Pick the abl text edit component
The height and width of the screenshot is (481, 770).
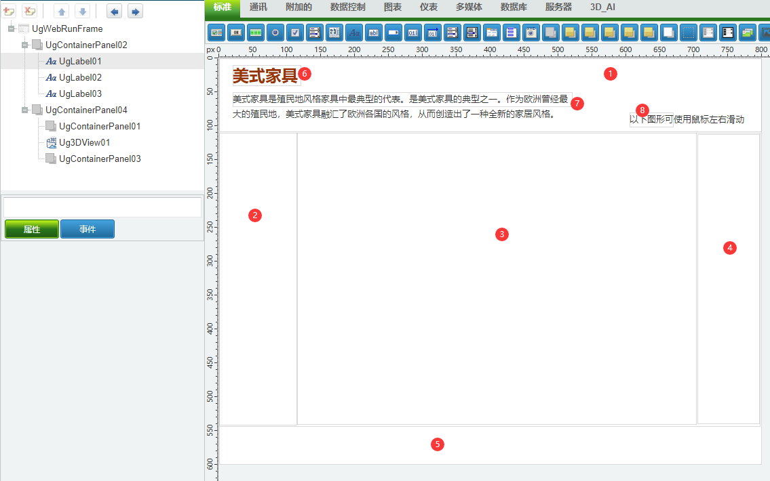coord(374,33)
